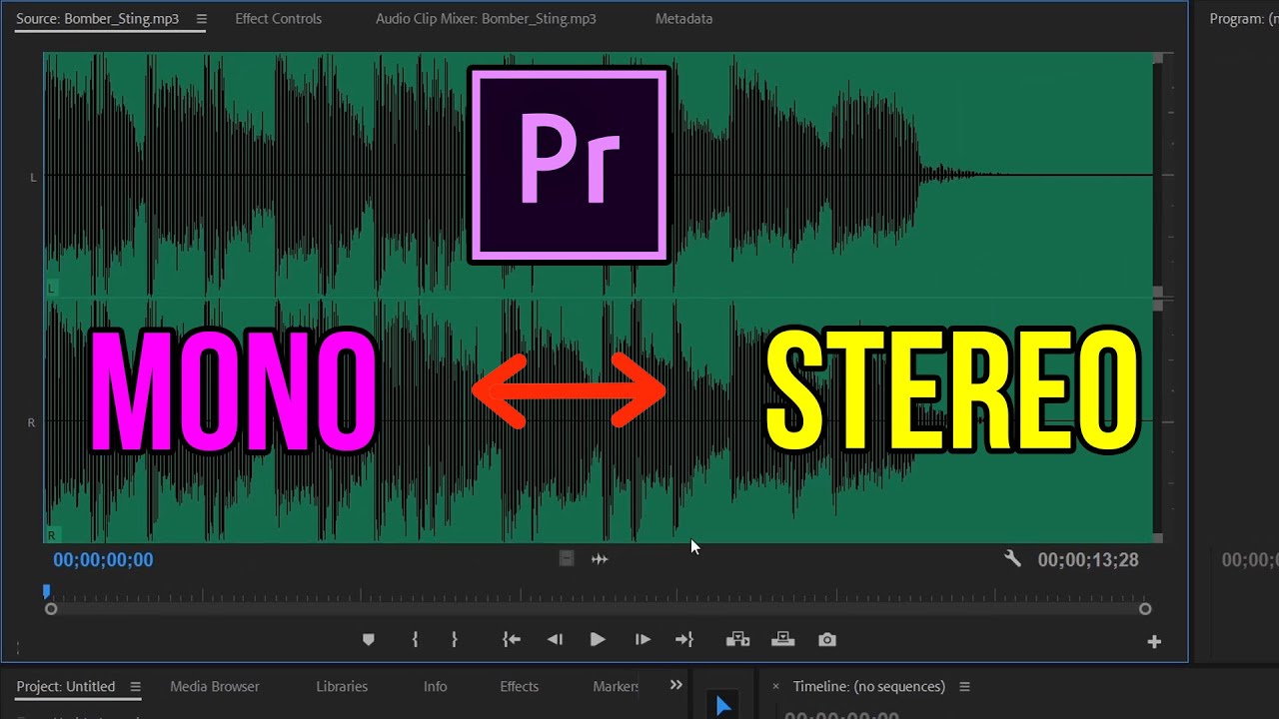1279x719 pixels.
Task: Toggle the green R channel badge
Action: point(52,535)
